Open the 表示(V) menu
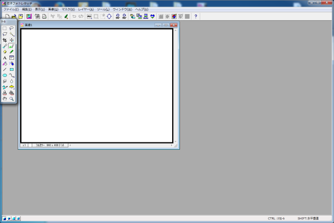334x223 pixels. click(40, 9)
